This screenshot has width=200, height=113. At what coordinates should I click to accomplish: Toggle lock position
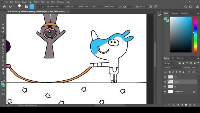[x=176, y=72]
